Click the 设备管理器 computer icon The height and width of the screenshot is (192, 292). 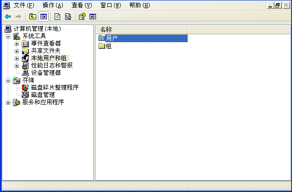(25, 73)
